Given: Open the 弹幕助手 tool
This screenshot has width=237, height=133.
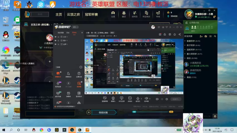Looking at the screenshot, I should 58,74.
